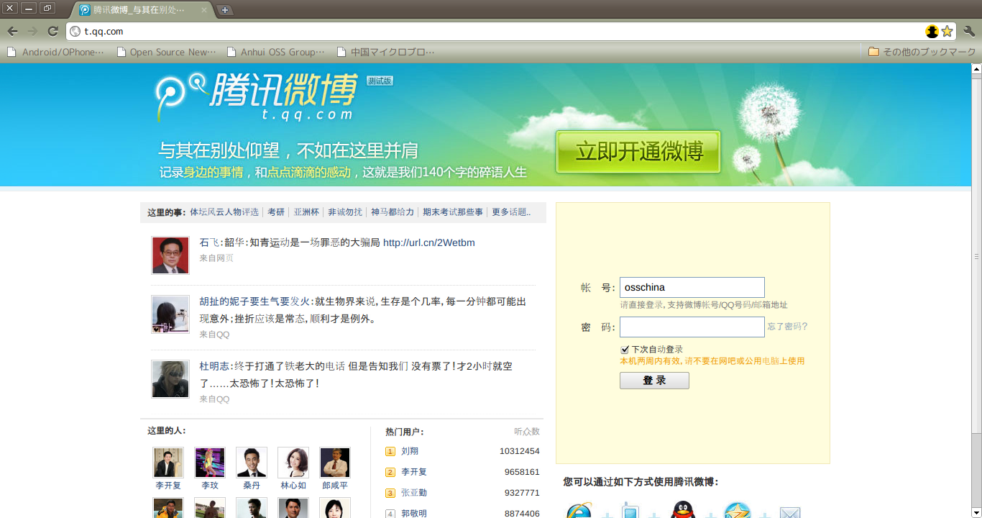
Task: Open the avatar beside 胡扯的妮子 post
Action: click(170, 314)
